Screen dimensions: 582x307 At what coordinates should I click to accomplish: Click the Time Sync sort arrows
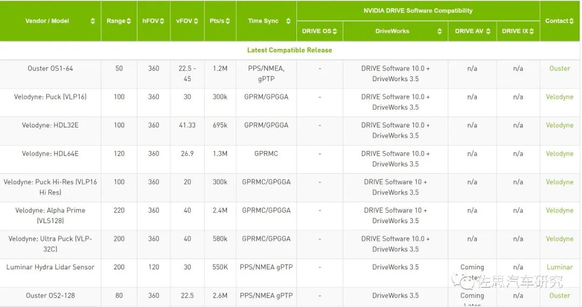coord(288,22)
